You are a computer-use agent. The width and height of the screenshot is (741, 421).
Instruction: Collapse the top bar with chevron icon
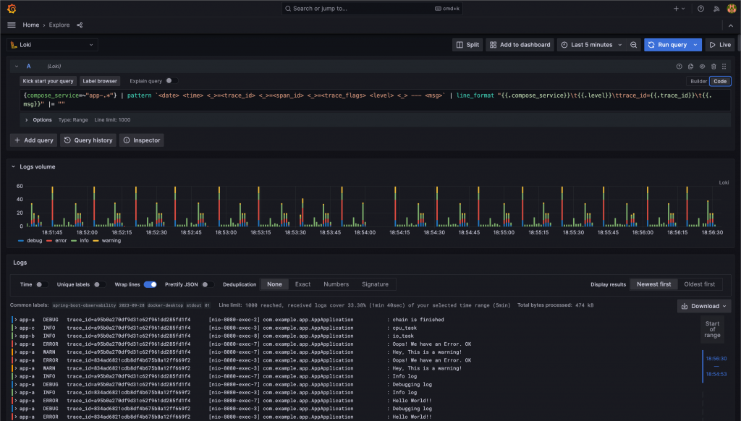point(731,25)
